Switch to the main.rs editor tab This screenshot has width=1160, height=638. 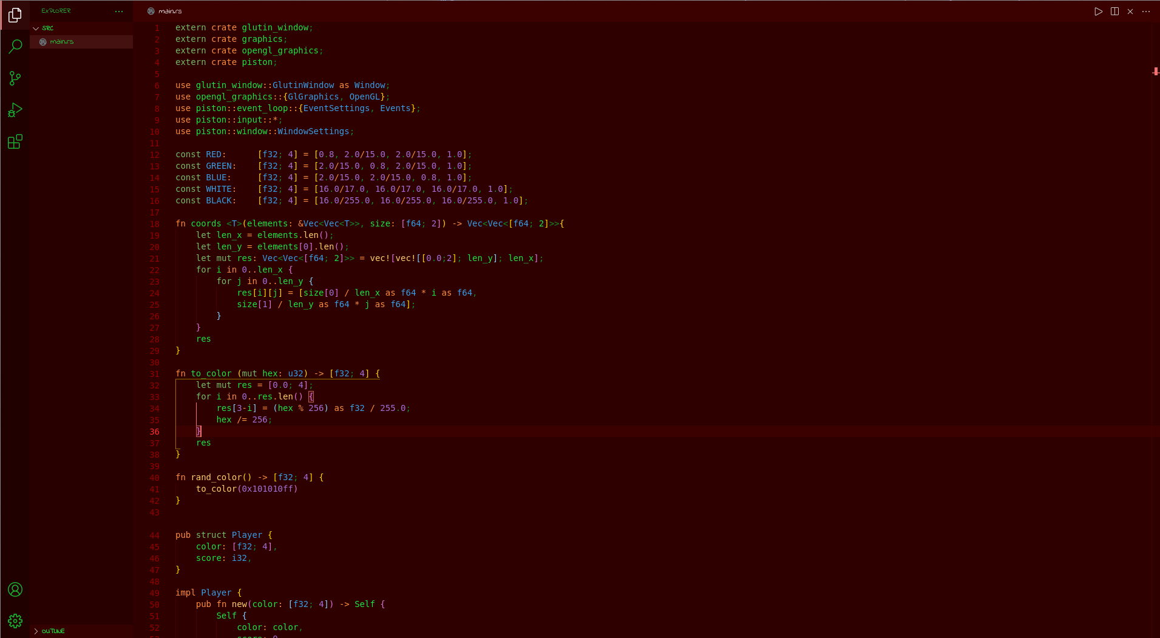coord(169,12)
